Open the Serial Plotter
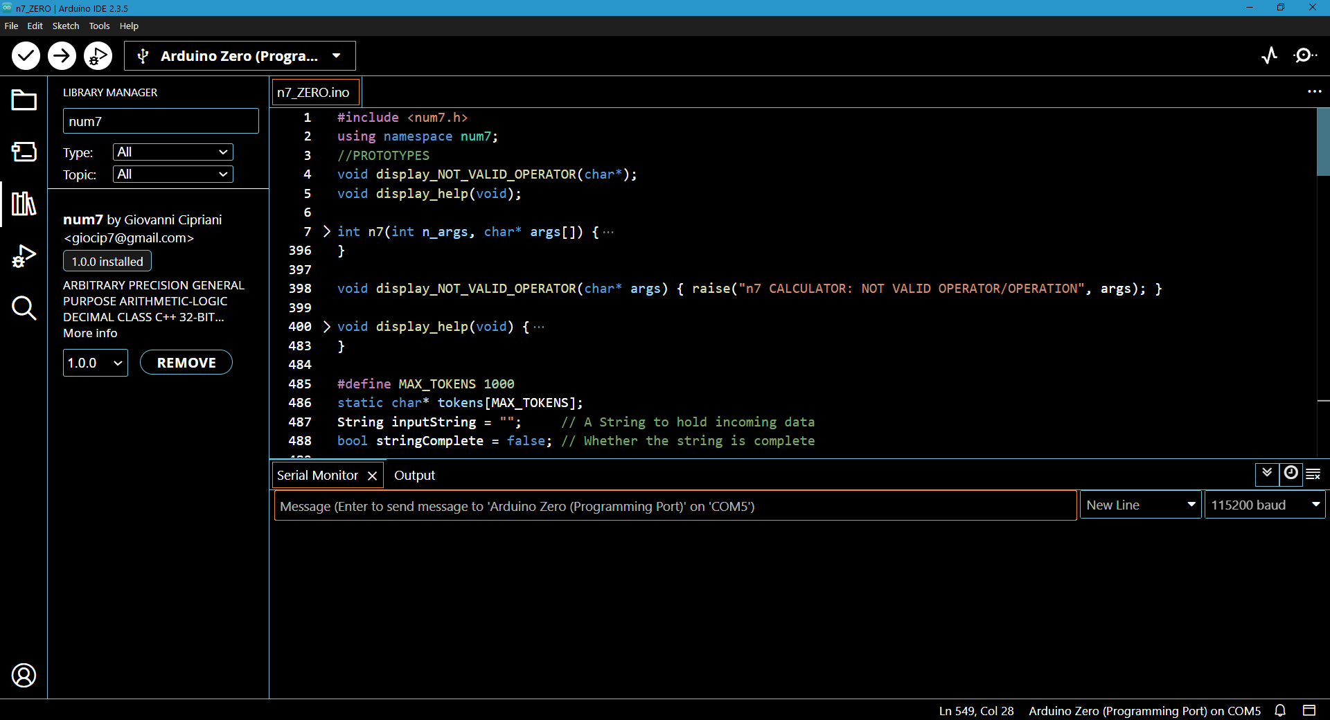Image resolution: width=1330 pixels, height=720 pixels. (1269, 55)
